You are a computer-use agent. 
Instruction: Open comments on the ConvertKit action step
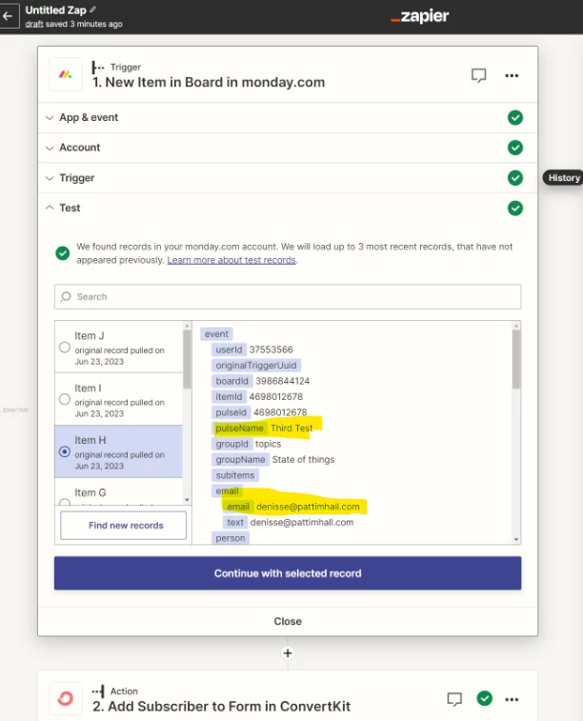(454, 699)
